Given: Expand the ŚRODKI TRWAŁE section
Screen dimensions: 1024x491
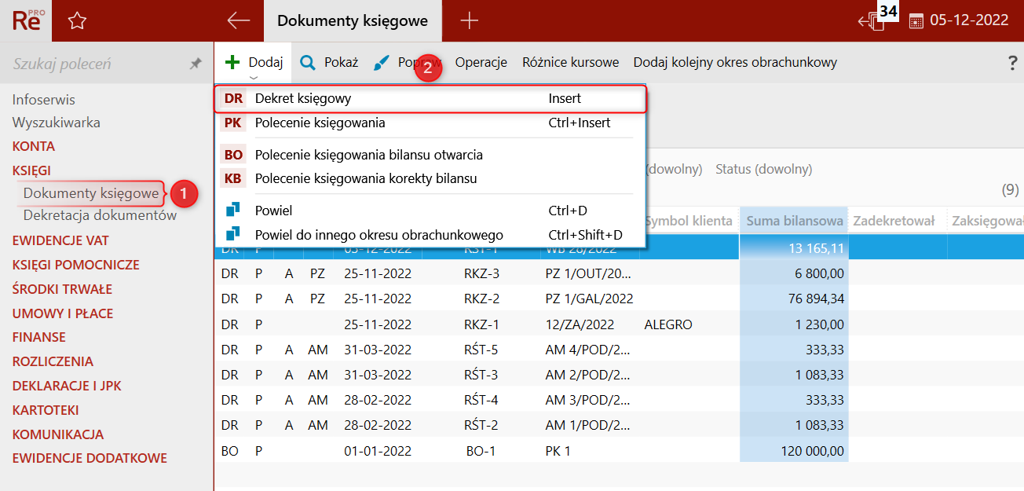Looking at the screenshot, I should [62, 289].
